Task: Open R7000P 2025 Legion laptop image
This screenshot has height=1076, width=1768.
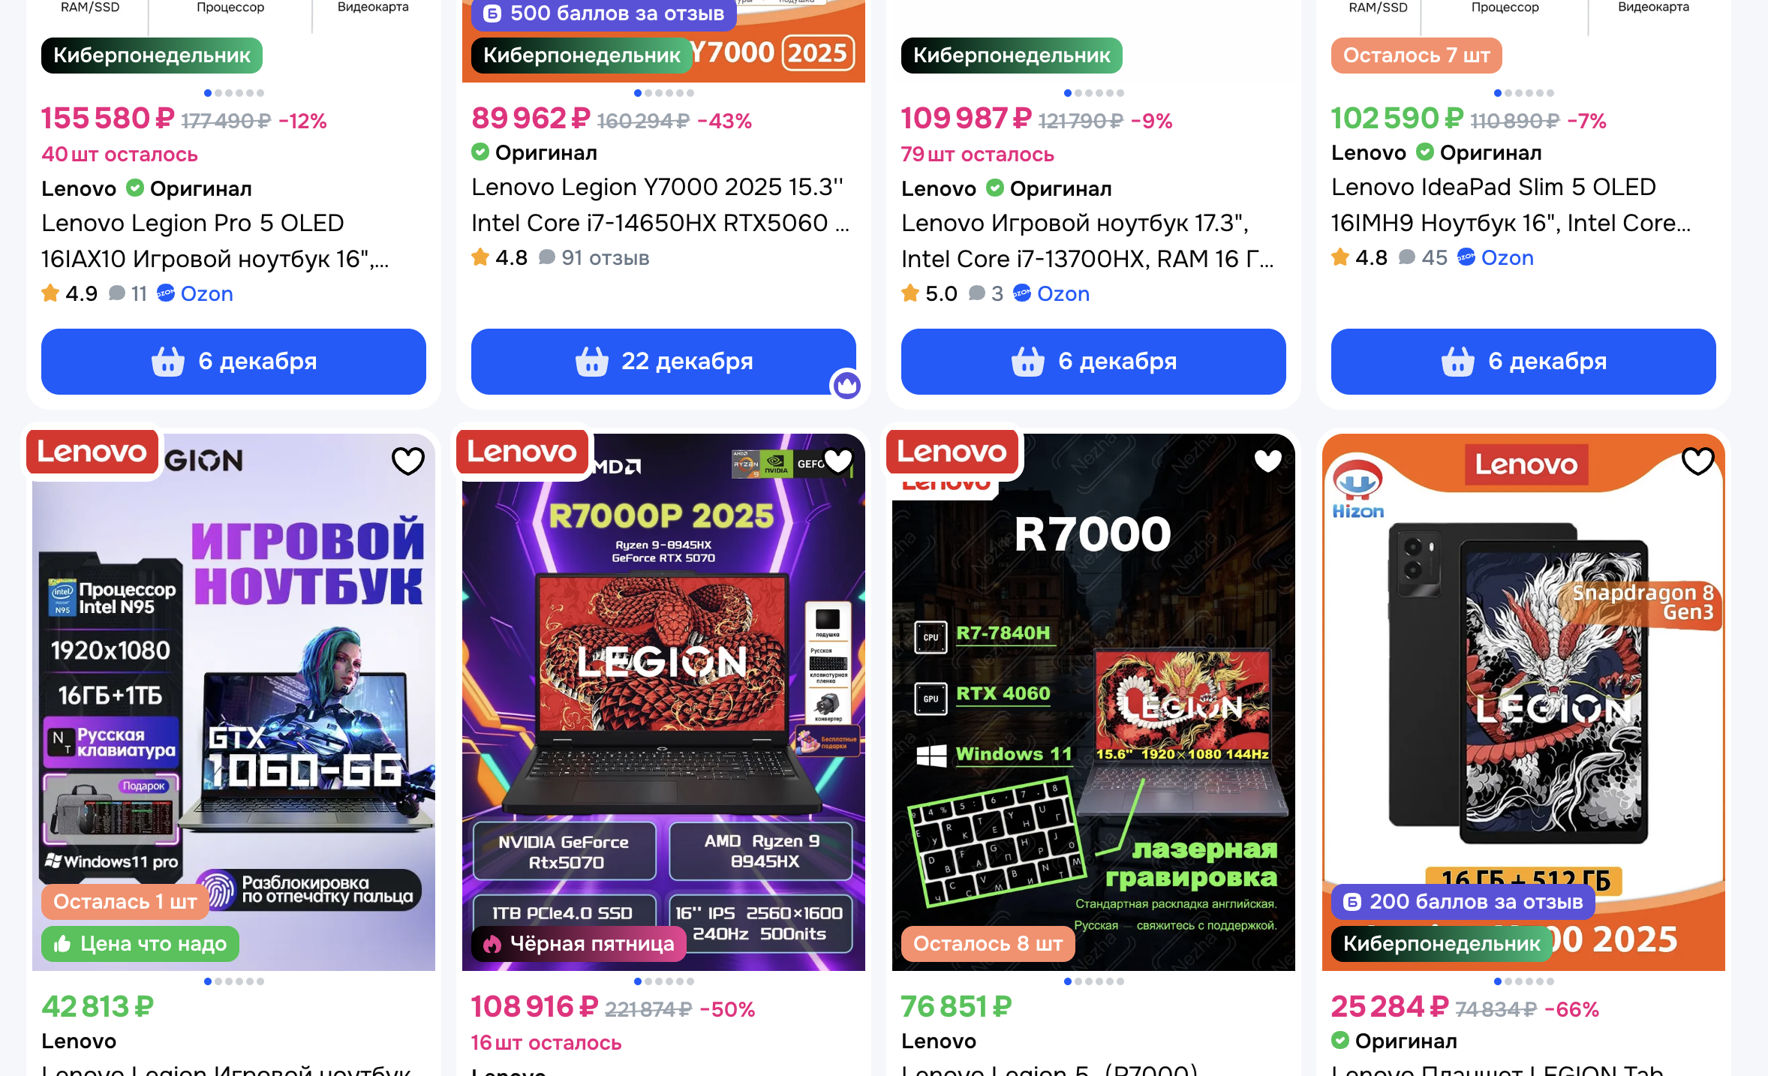Action: 663,702
